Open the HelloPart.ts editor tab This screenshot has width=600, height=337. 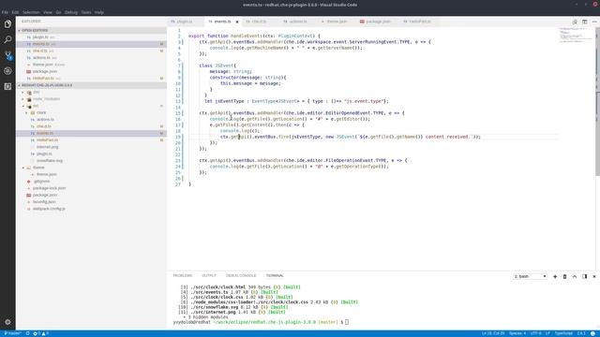(419, 22)
